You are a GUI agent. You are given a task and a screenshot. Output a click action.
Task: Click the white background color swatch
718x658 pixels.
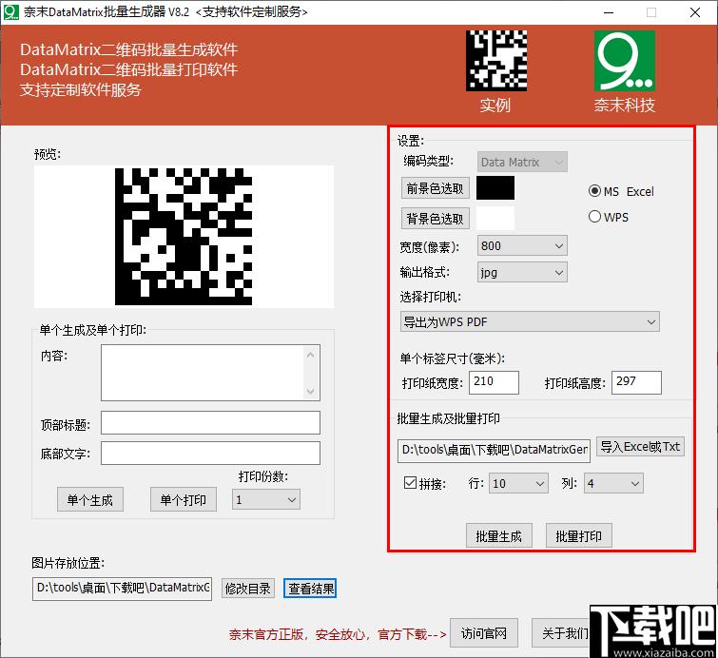495,218
